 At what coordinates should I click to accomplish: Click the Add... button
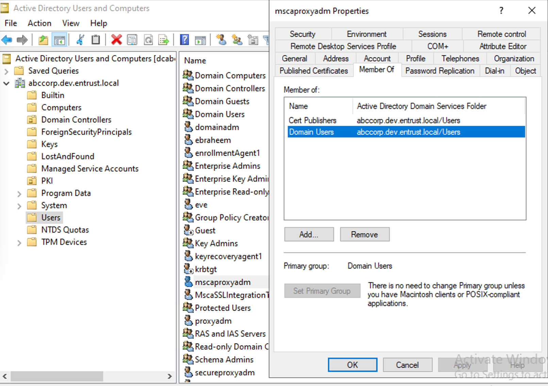coord(309,235)
